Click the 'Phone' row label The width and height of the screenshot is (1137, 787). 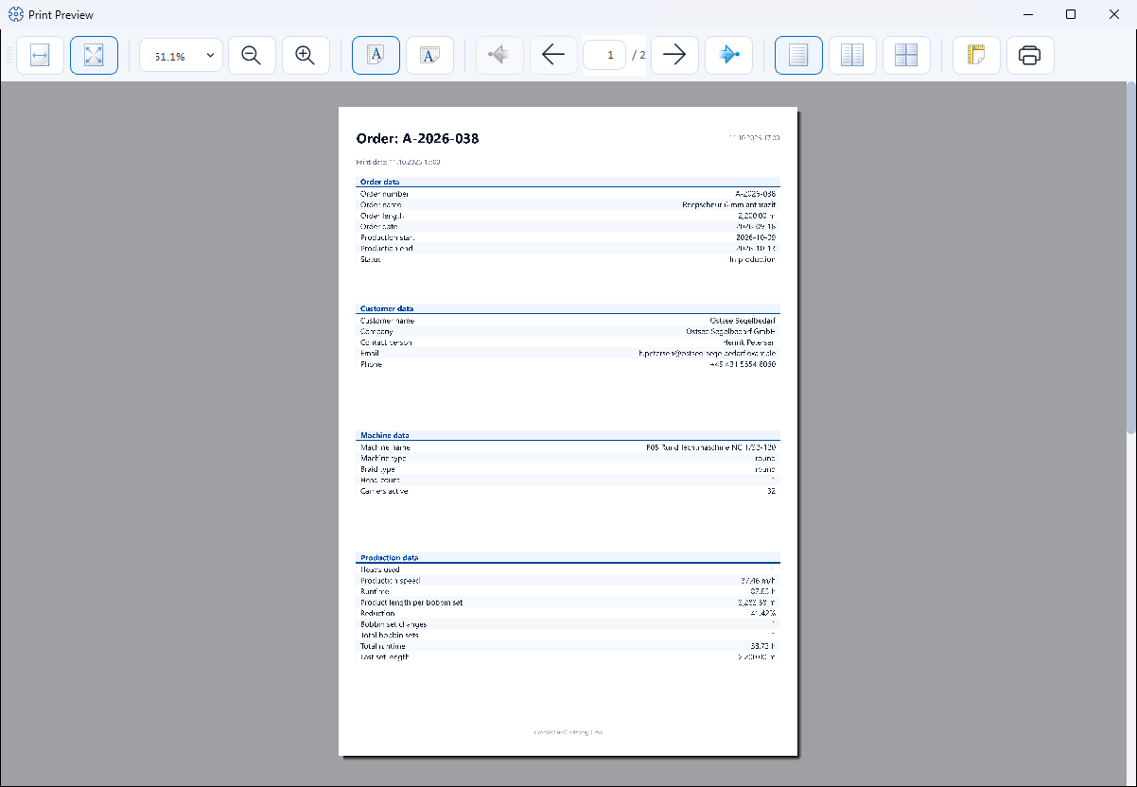(x=370, y=364)
